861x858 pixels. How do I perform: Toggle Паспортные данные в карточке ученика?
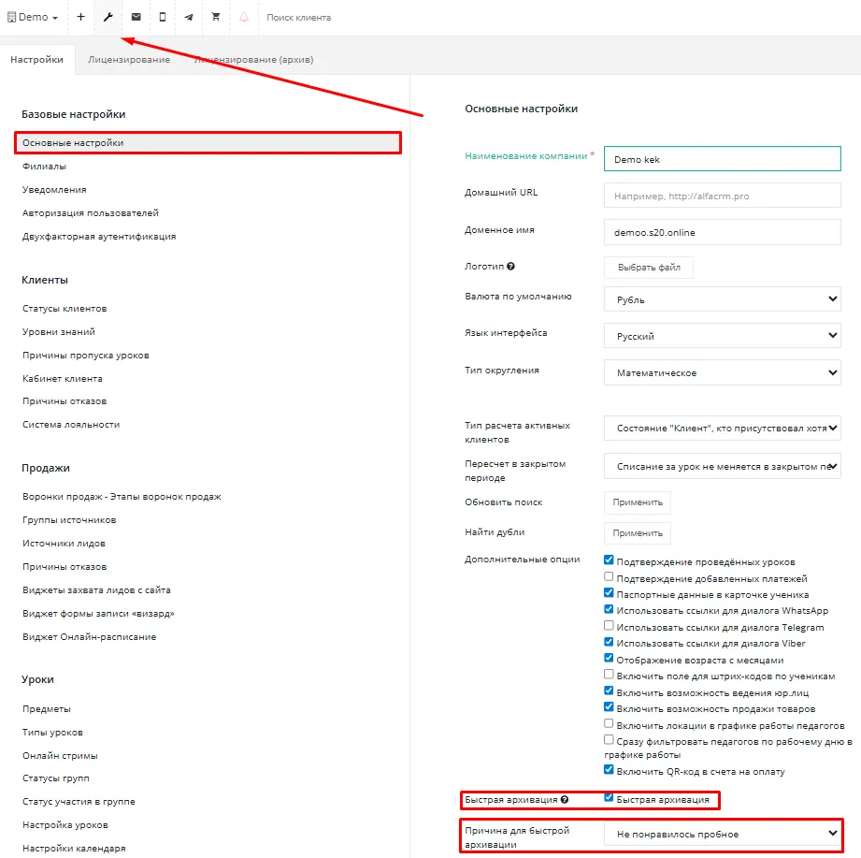tap(609, 592)
